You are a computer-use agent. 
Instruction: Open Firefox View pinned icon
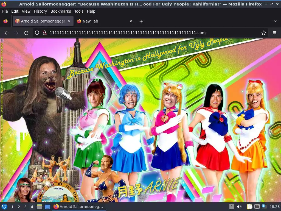pyautogui.click(x=5, y=21)
